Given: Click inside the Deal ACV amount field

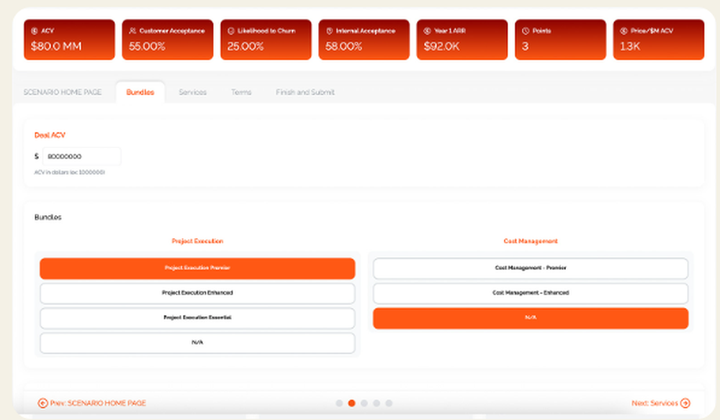Looking at the screenshot, I should tap(81, 156).
